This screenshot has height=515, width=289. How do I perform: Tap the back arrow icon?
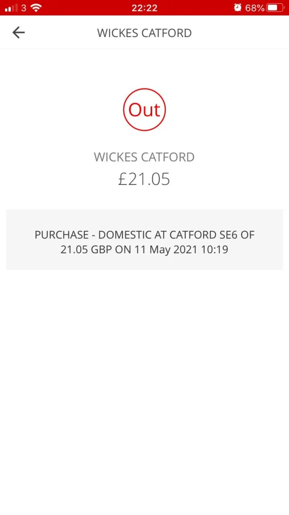click(x=19, y=32)
